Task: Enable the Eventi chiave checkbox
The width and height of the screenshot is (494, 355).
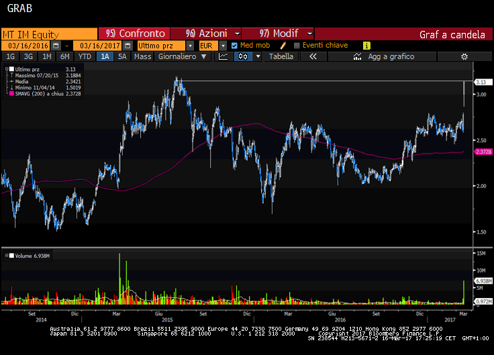Action: (297, 45)
